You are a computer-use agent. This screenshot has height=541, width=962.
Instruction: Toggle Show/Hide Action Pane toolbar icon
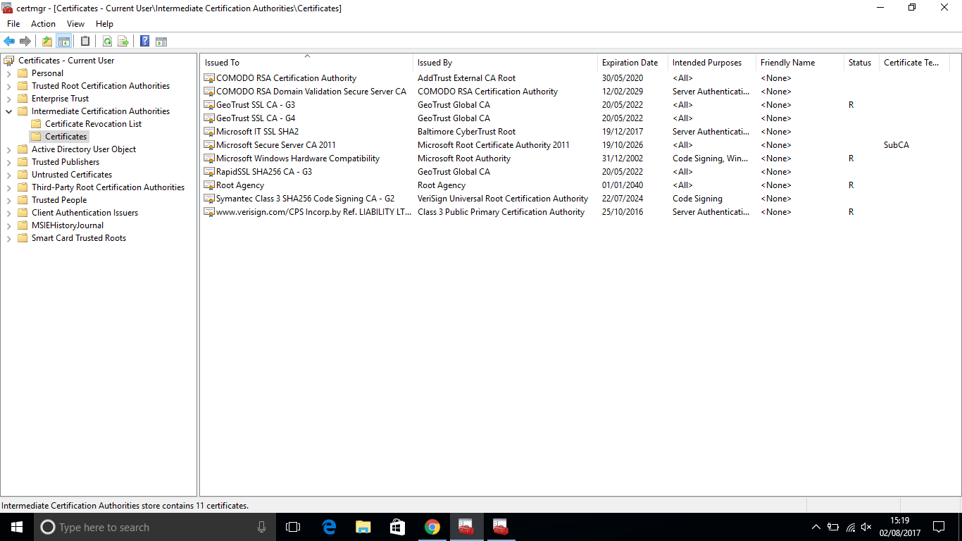click(x=161, y=42)
